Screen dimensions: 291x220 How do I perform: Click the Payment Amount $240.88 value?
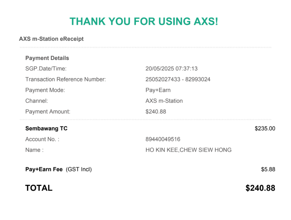[156, 112]
